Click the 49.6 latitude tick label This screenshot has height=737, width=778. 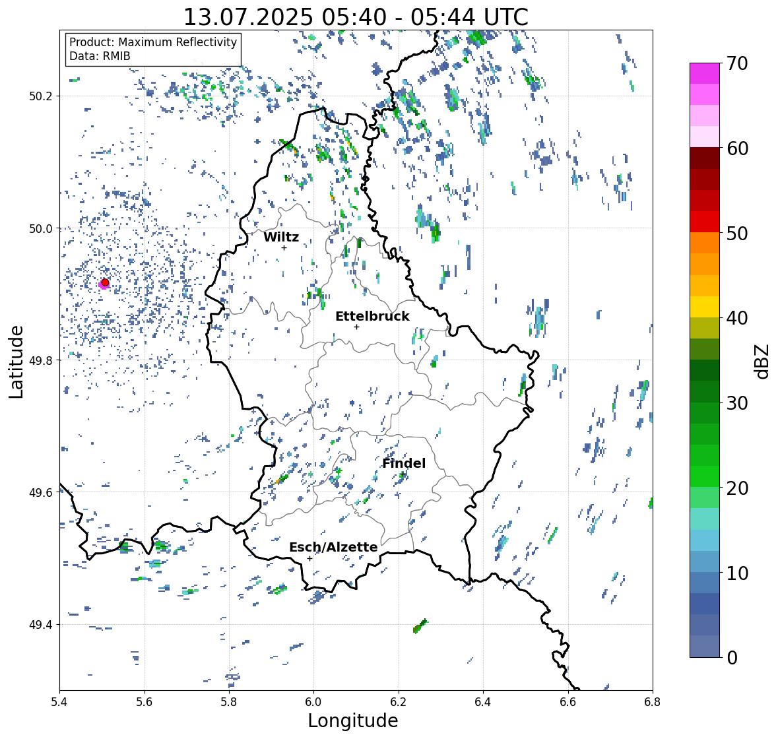click(x=41, y=492)
